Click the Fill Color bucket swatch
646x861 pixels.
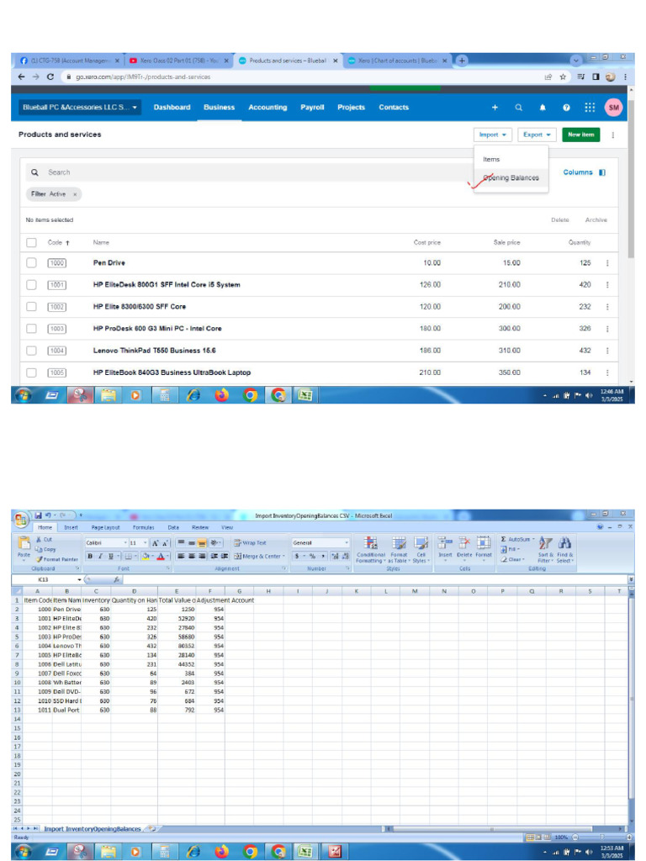pos(146,557)
